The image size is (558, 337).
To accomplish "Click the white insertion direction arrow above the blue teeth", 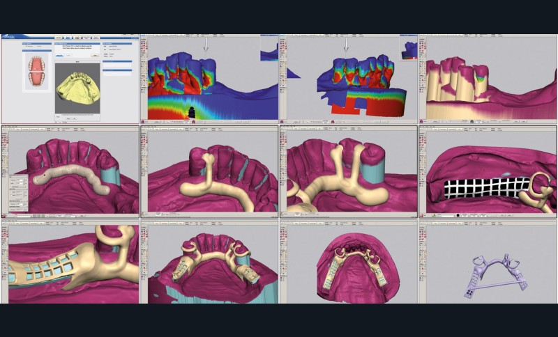I will click(x=206, y=45).
